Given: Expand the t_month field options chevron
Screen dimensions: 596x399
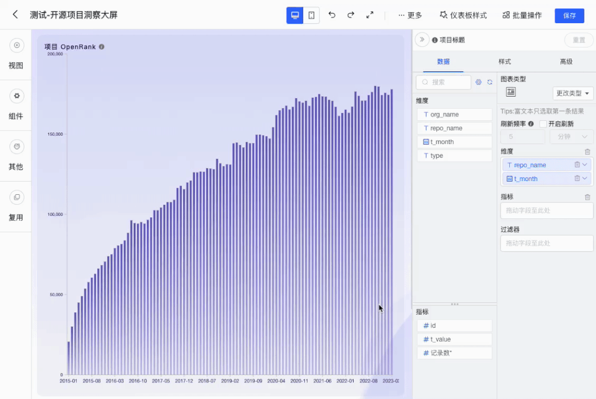Looking at the screenshot, I should coord(583,178).
